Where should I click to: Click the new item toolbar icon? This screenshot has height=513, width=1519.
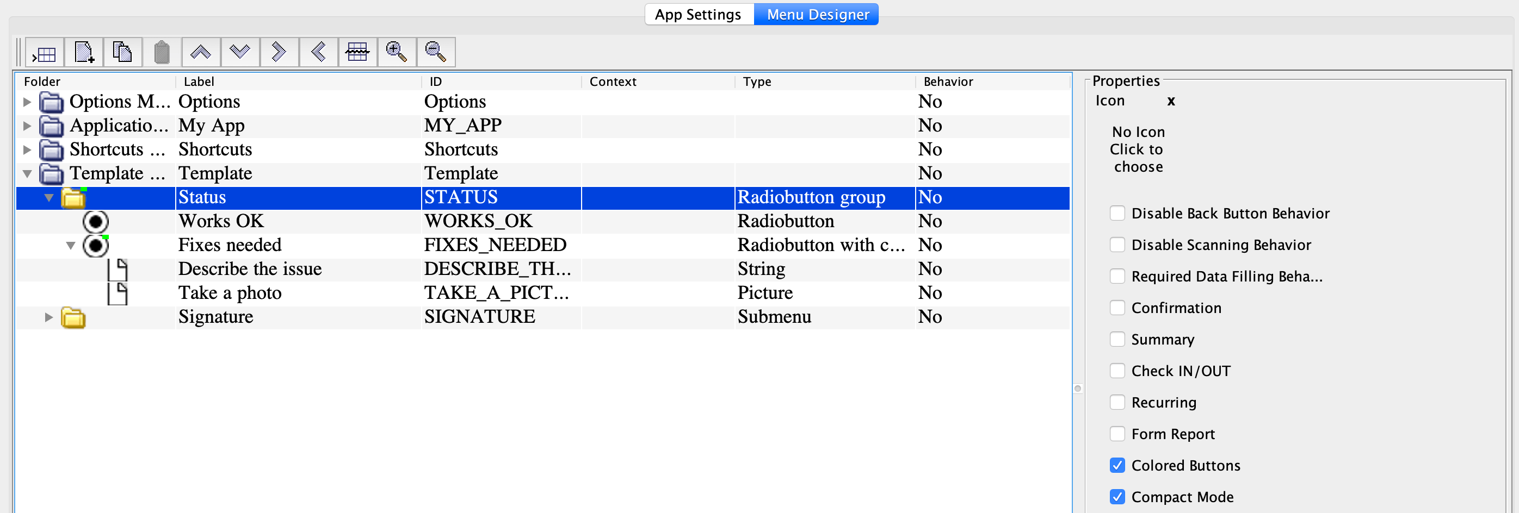[x=83, y=52]
